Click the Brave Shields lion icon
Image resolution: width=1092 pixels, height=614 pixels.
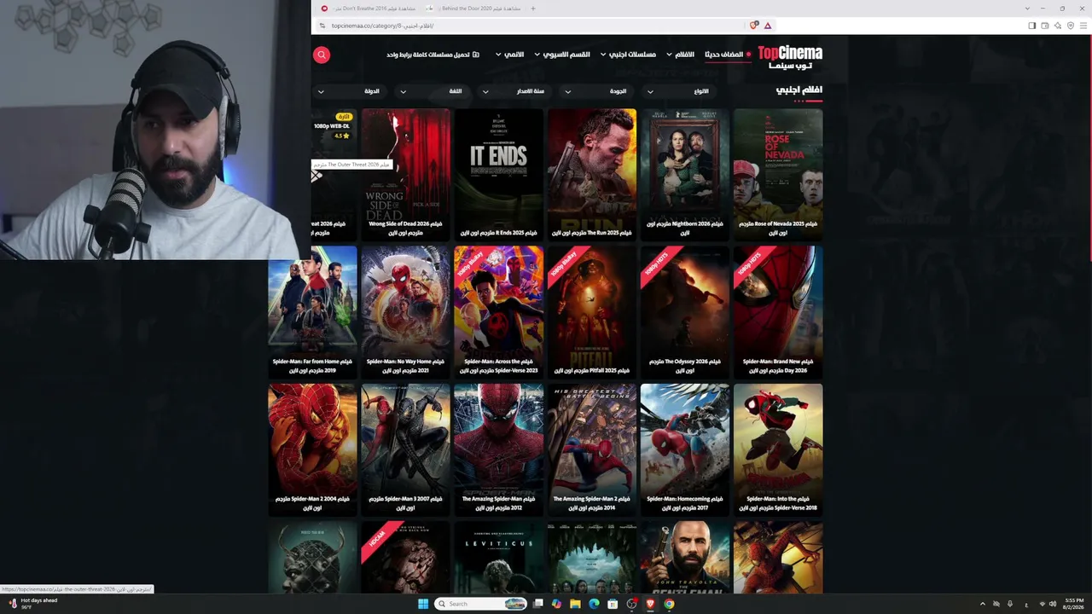point(754,26)
